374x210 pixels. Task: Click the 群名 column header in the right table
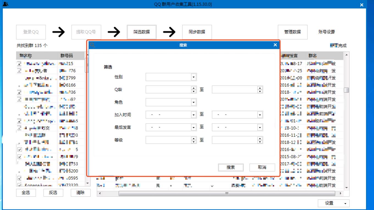(x=325, y=56)
